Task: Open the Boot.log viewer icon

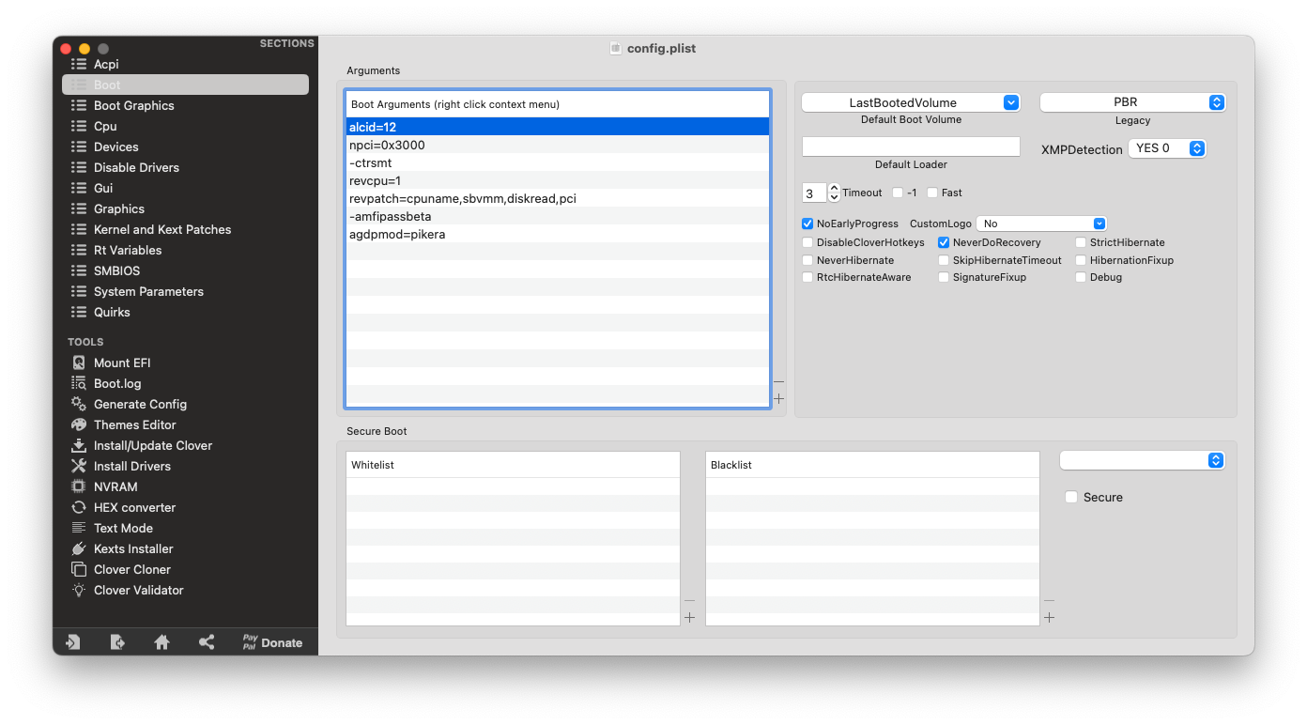Action: pos(79,383)
